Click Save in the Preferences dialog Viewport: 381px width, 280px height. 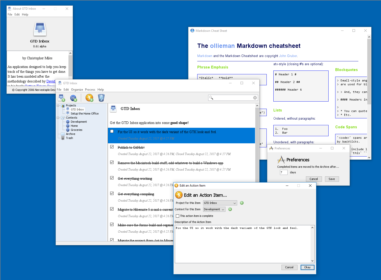click(x=332, y=179)
